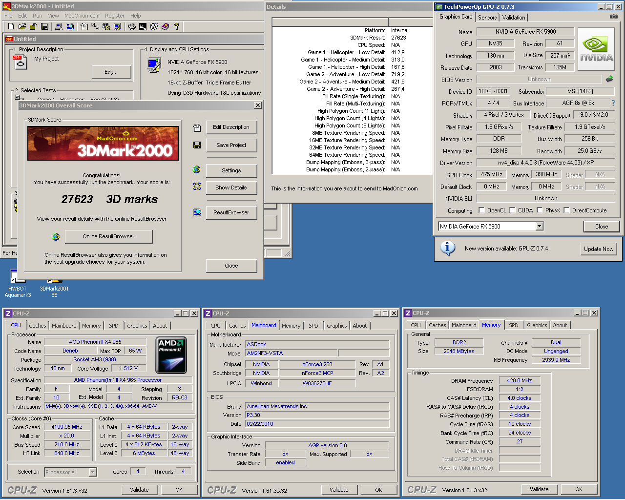Click the black picture toolbar icon
The width and height of the screenshot is (625, 500).
click(x=143, y=26)
